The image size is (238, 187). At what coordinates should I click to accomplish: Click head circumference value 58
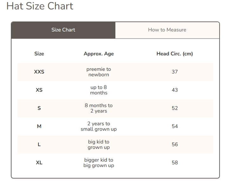[175, 163]
